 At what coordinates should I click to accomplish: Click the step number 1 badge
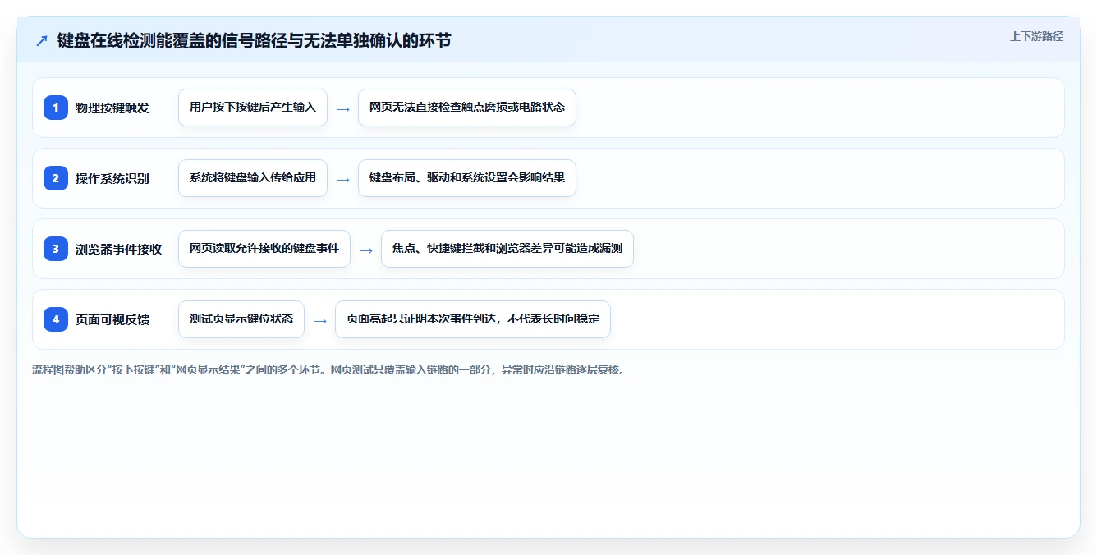coord(56,108)
